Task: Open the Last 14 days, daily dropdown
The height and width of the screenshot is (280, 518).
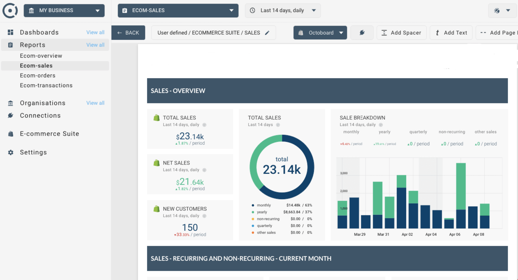Action: pos(282,10)
